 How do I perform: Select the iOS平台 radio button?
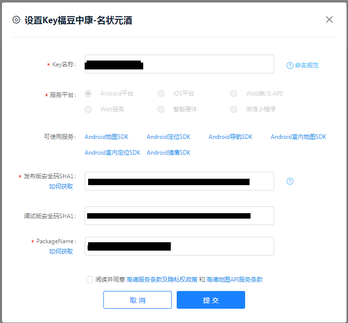click(x=161, y=94)
